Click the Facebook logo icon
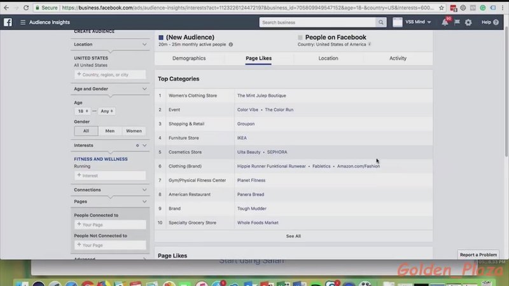The height and width of the screenshot is (286, 509). click(8, 22)
